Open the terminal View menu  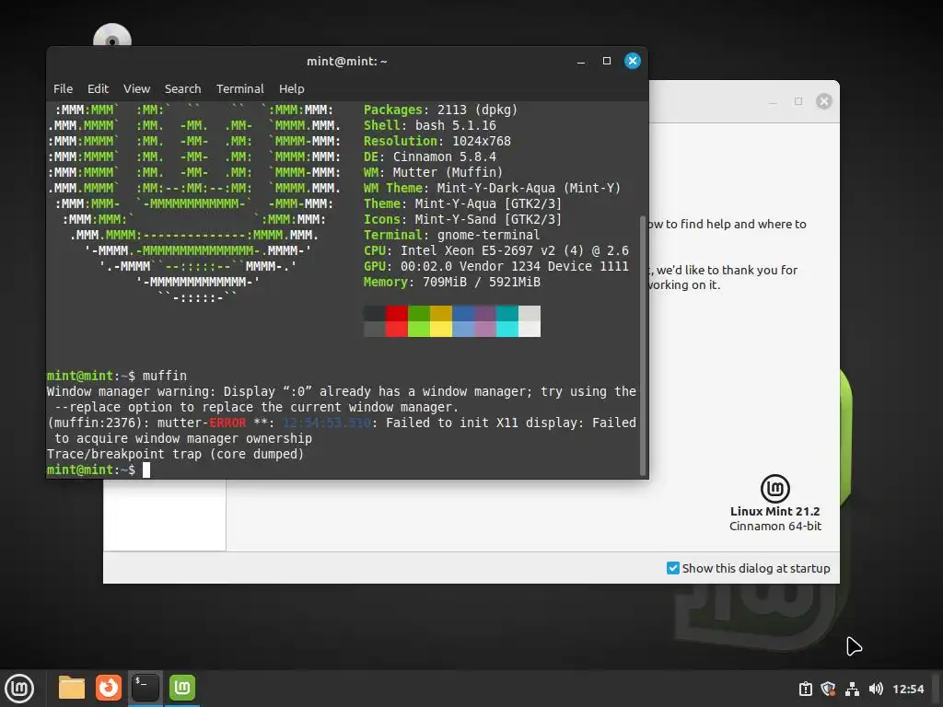(136, 89)
